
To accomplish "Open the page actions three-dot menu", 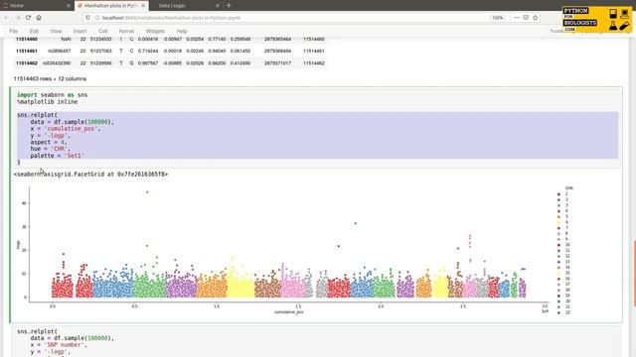I will [516, 18].
